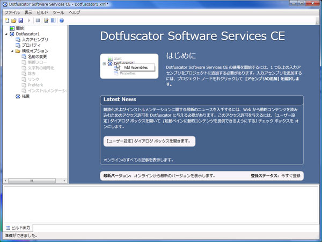Image resolution: width=322 pixels, height=242 pixels.
Task: Click the Open project folder icon
Action: pyautogui.click(x=14, y=20)
